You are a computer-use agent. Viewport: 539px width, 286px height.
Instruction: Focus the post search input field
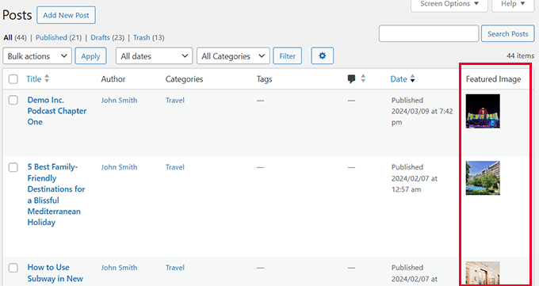coord(429,33)
